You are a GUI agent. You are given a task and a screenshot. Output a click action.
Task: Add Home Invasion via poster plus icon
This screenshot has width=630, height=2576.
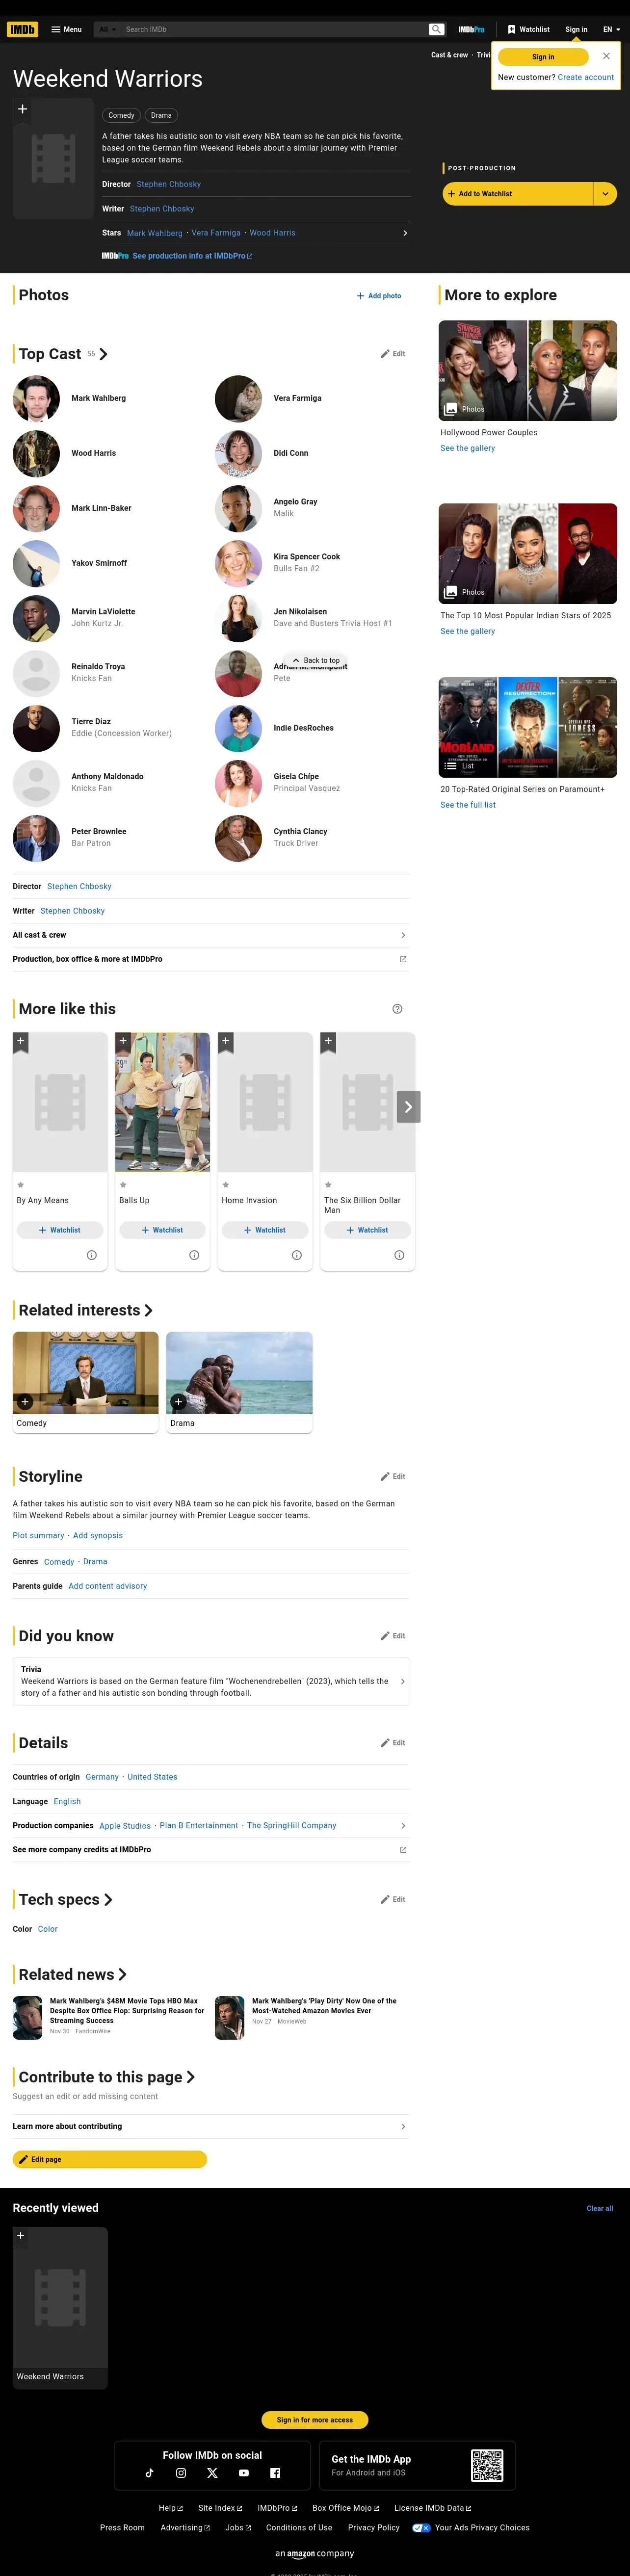(225, 1042)
